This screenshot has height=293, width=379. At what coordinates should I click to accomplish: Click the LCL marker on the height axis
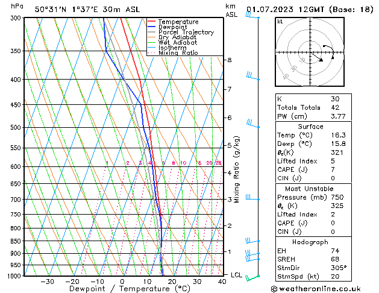coord(237,275)
